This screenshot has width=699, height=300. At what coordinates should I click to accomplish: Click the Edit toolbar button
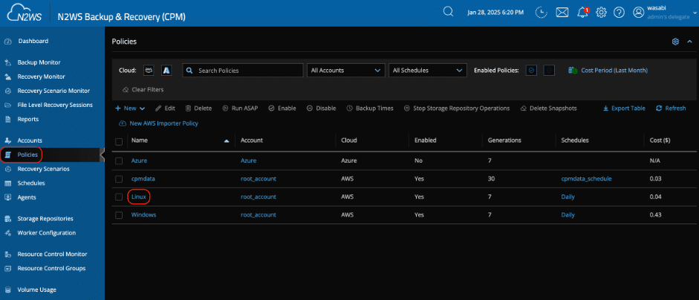point(165,108)
